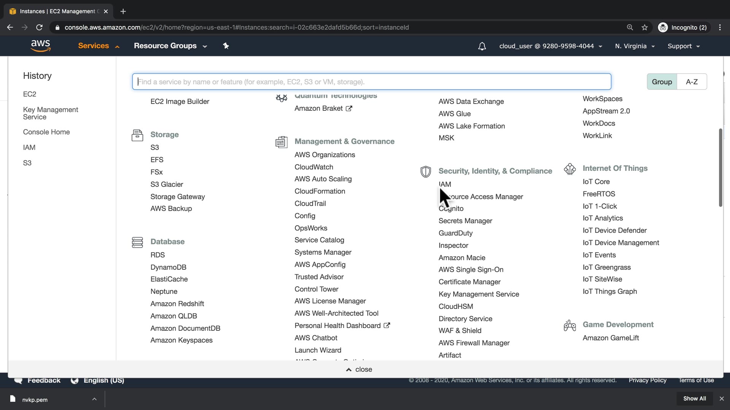
Task: Open the notifications bell icon
Action: point(482,46)
